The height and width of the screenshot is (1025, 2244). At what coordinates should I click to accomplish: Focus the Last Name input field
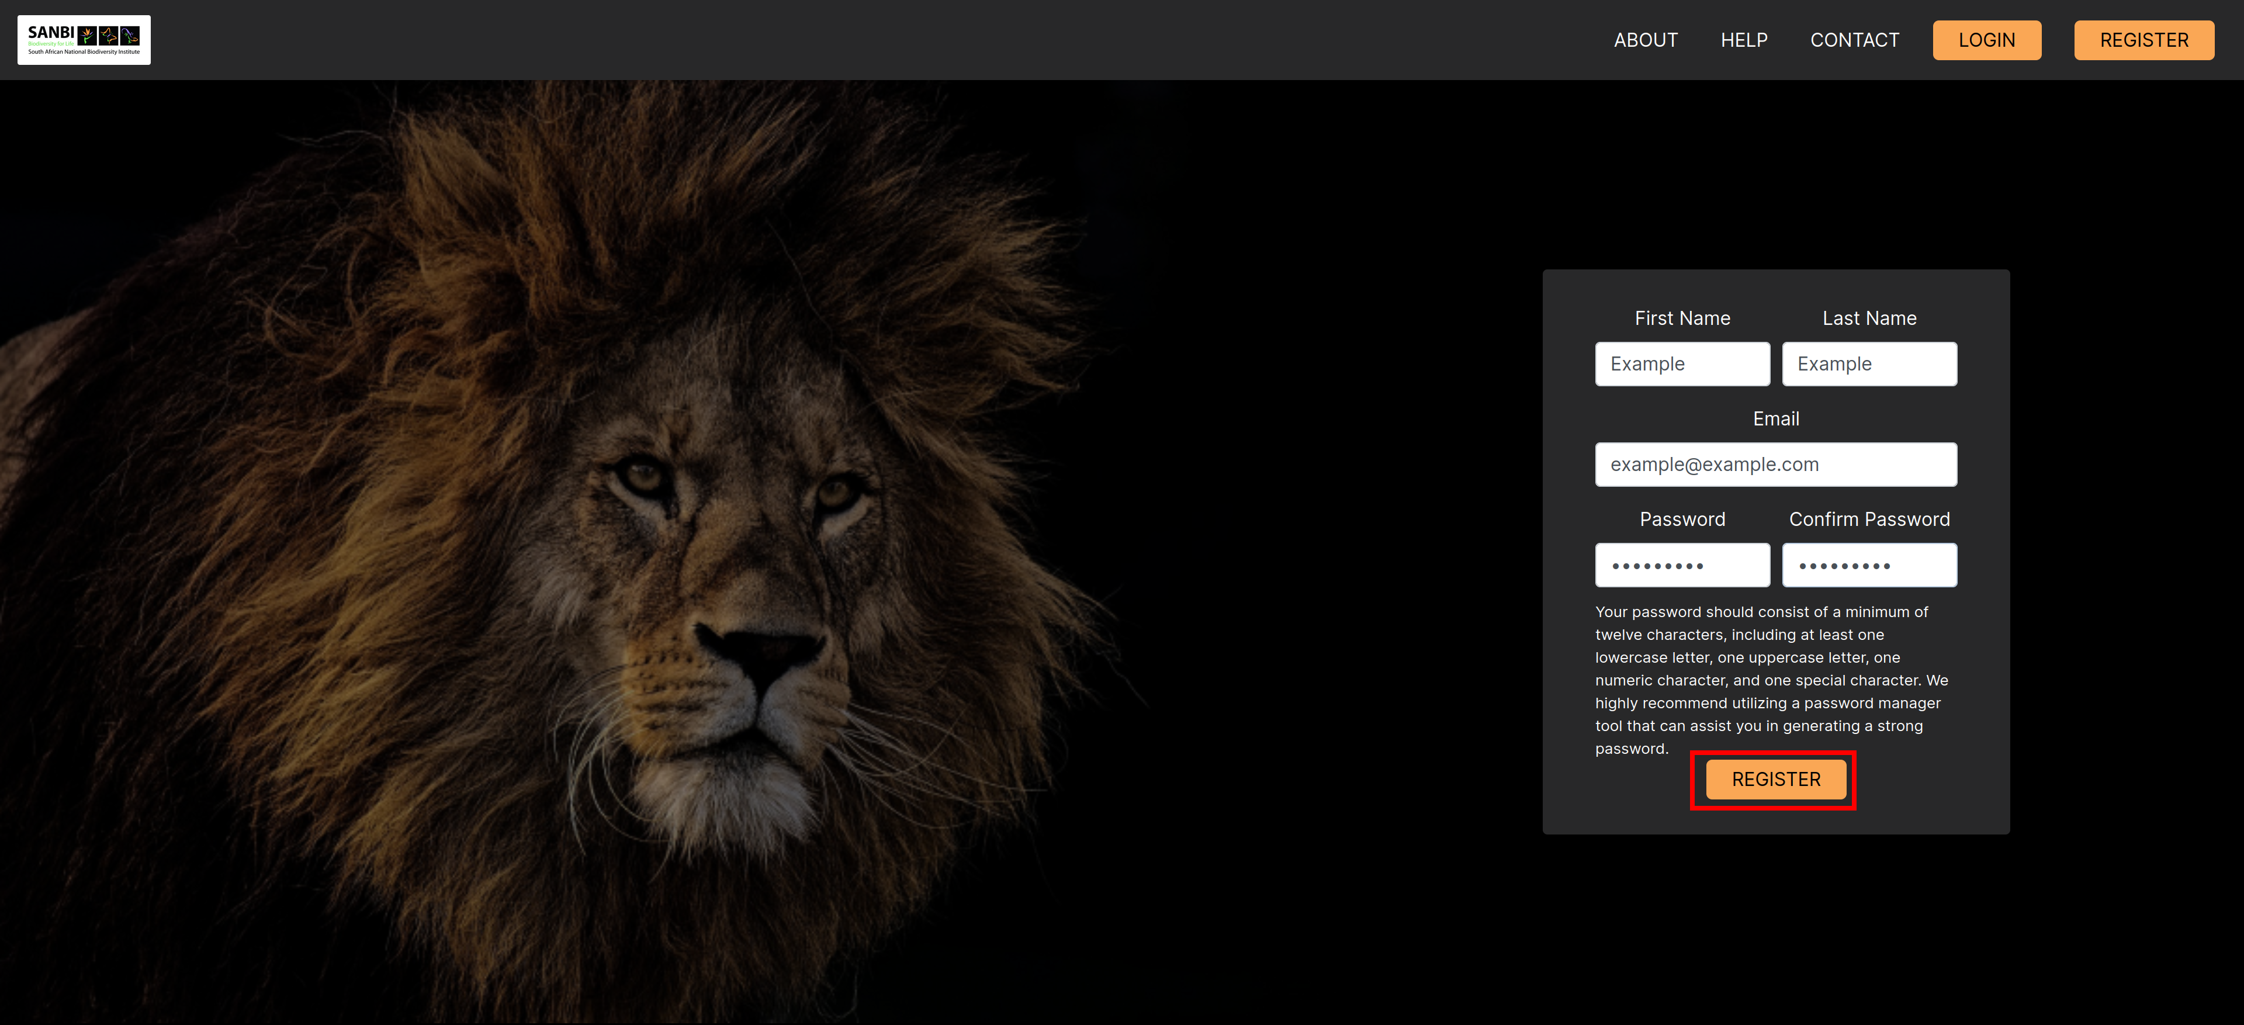point(1869,364)
